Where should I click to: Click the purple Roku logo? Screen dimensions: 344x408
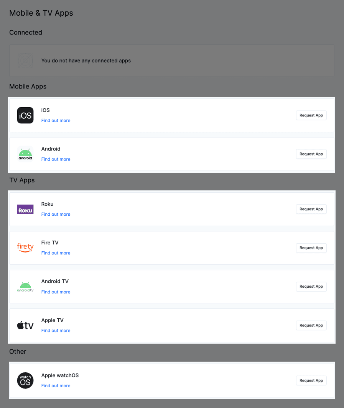pyautogui.click(x=25, y=209)
